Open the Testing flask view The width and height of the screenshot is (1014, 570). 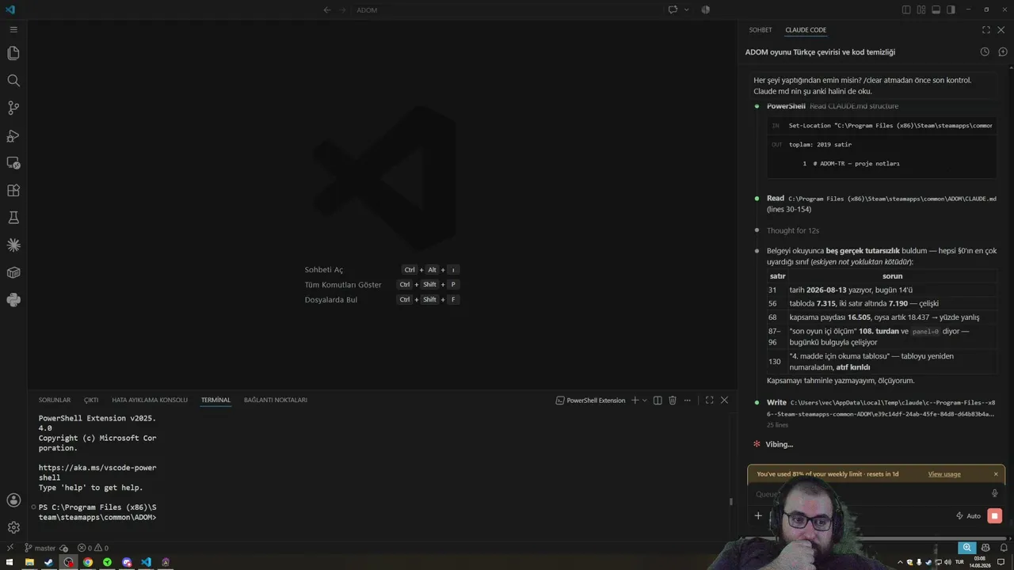[x=13, y=218]
